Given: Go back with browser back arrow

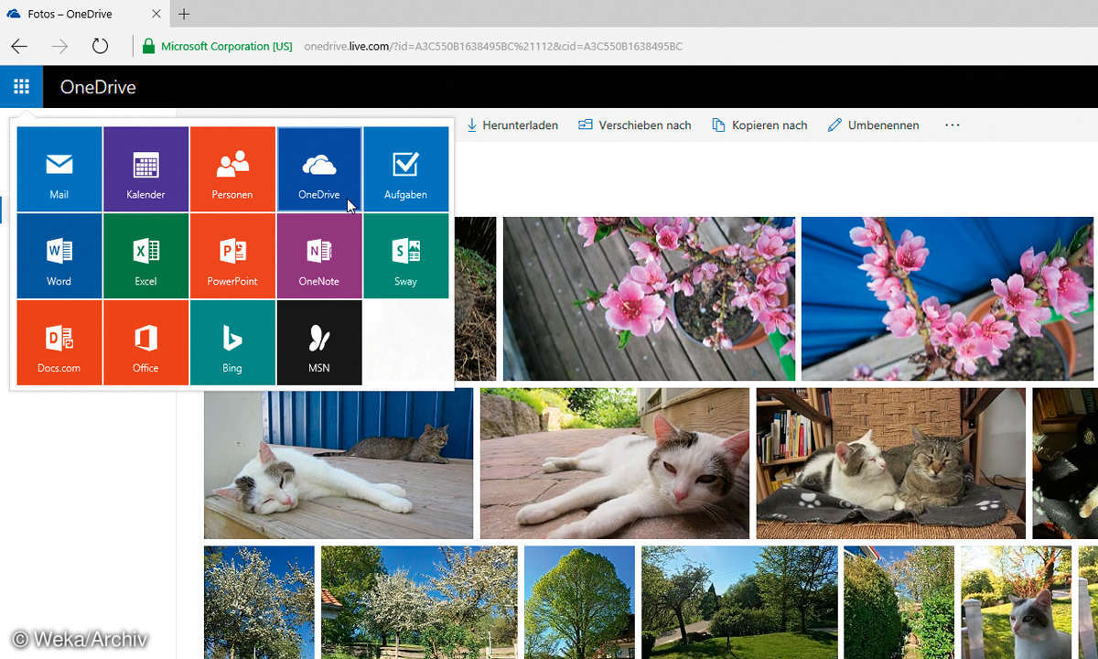Looking at the screenshot, I should click(x=19, y=46).
